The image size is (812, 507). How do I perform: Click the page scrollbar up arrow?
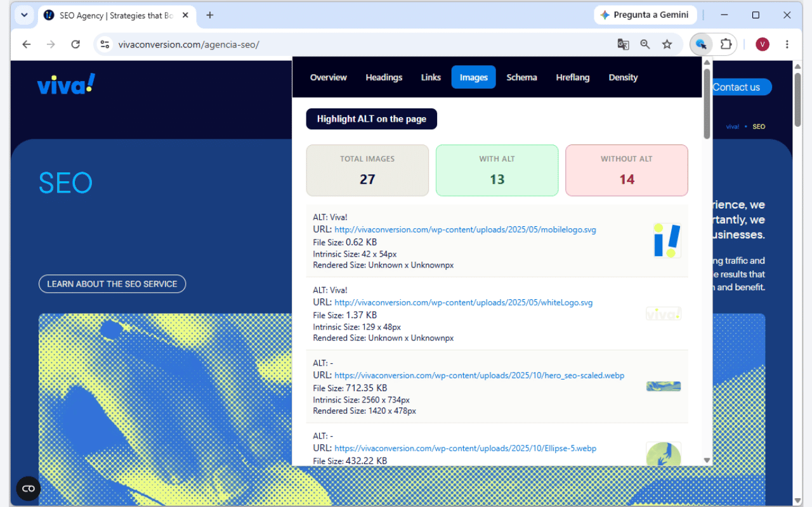(798, 66)
